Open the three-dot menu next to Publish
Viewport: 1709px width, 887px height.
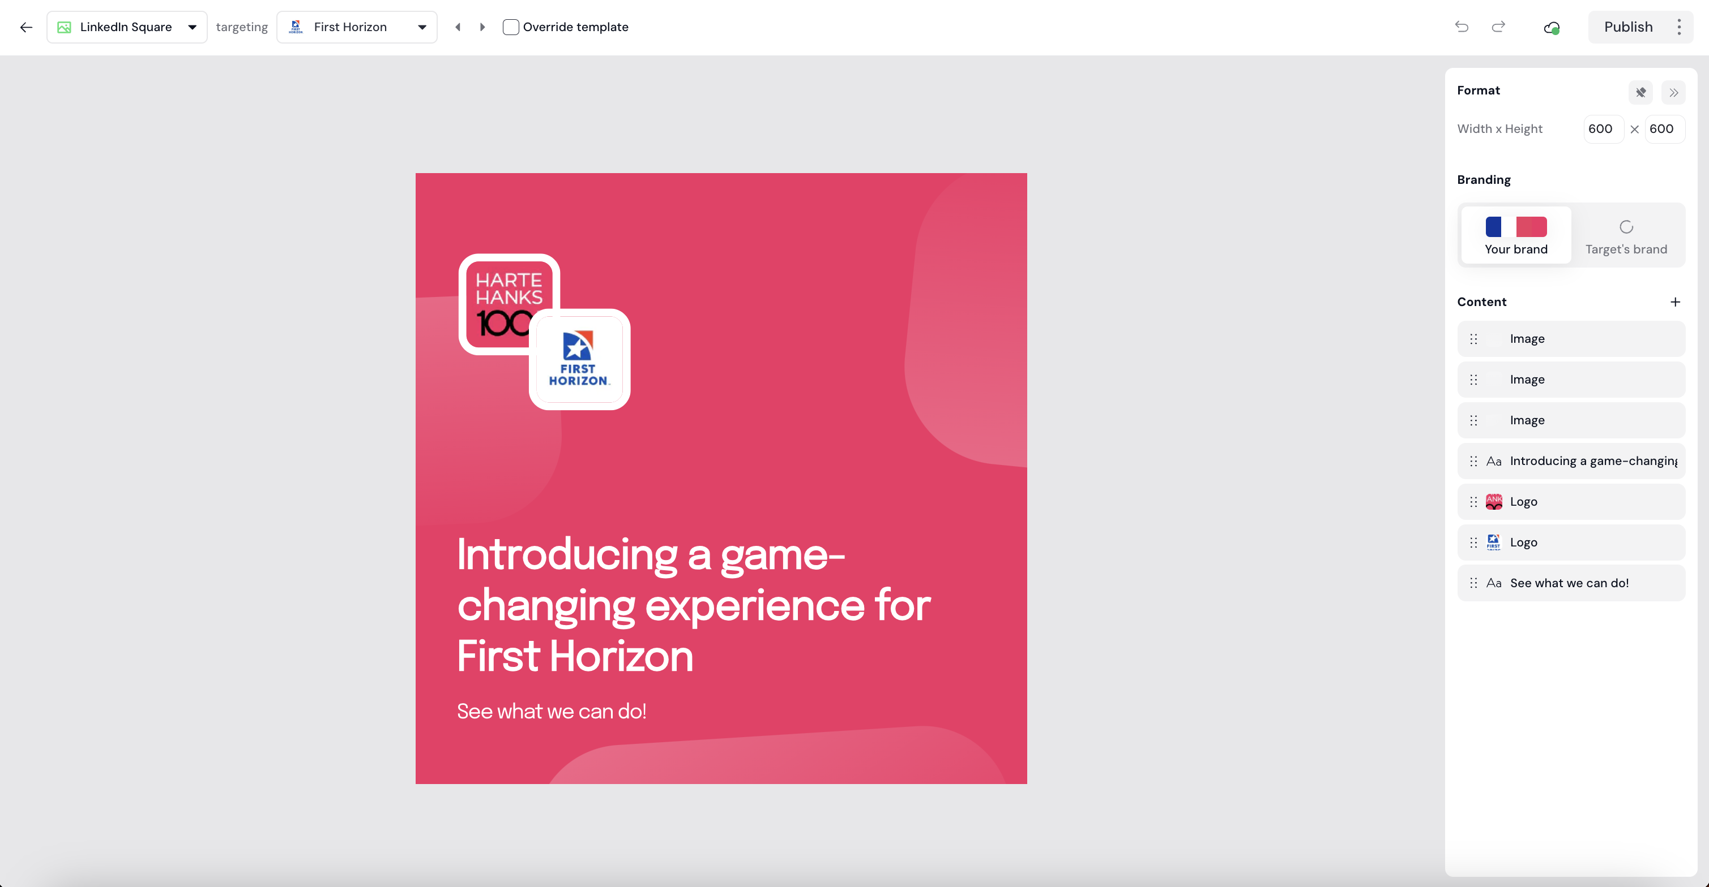[1678, 27]
